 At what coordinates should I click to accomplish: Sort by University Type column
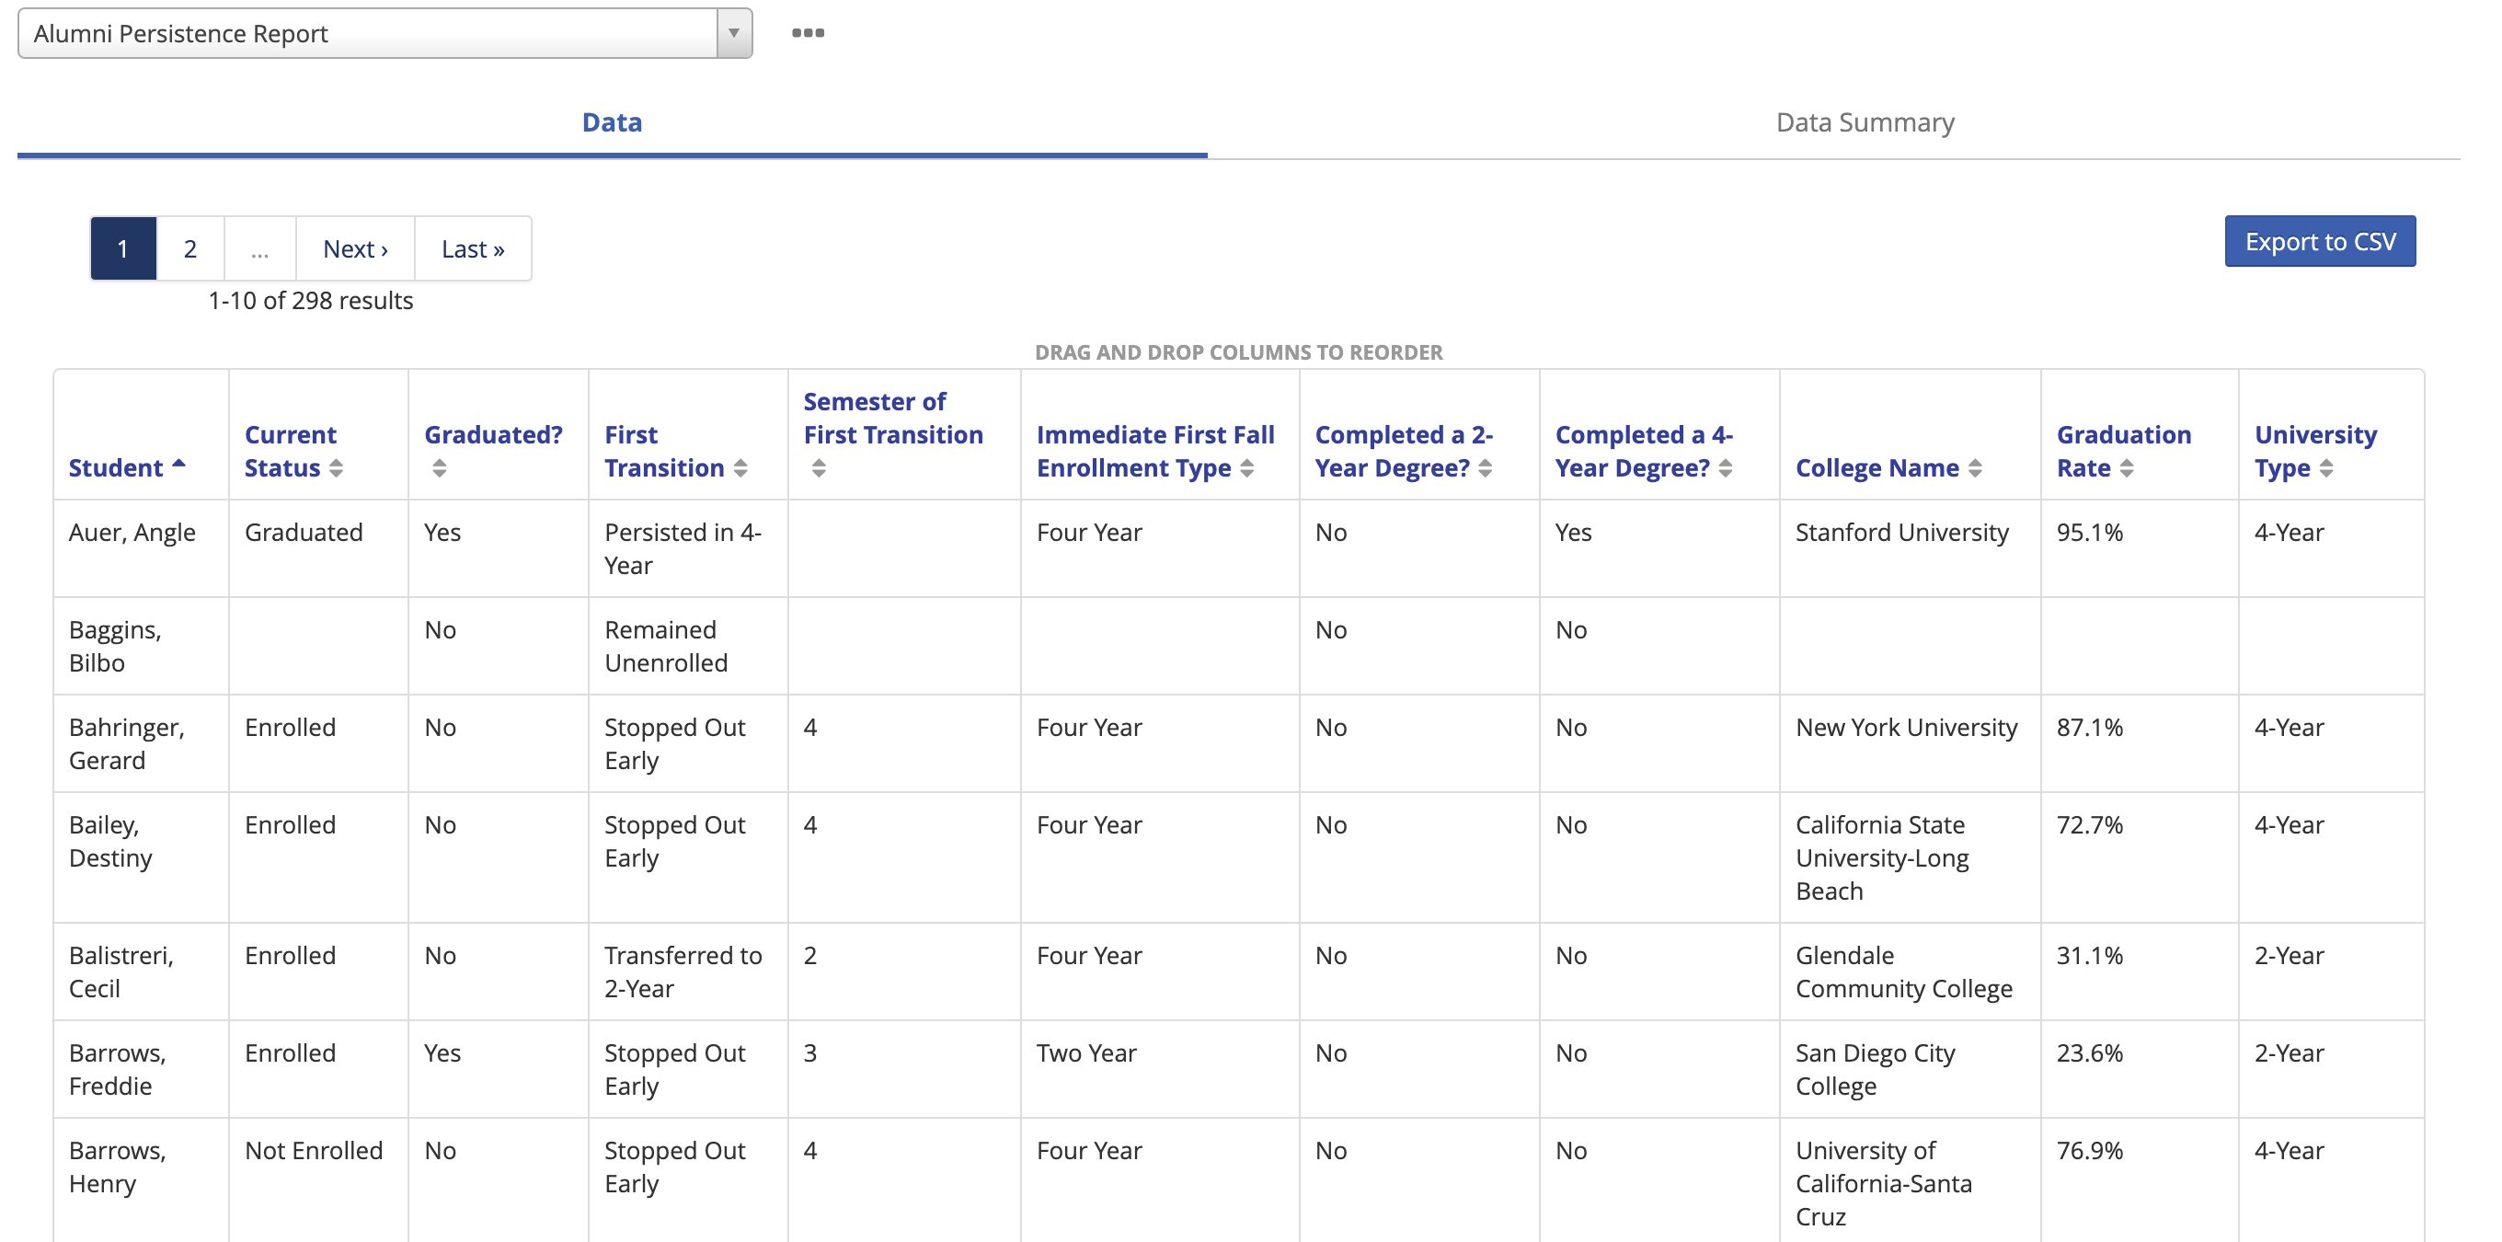coord(2326,468)
